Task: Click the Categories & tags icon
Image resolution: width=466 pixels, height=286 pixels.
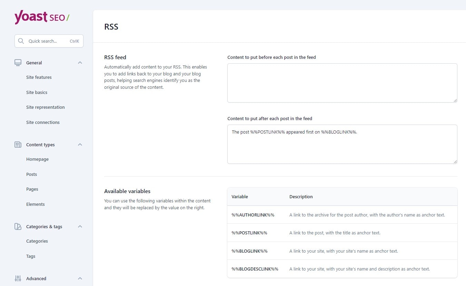Action: click(x=18, y=226)
